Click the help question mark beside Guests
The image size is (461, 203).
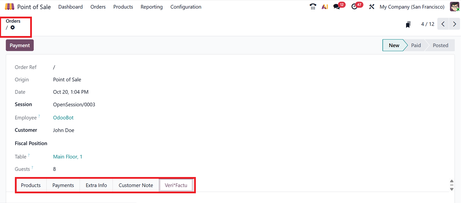[x=32, y=168]
